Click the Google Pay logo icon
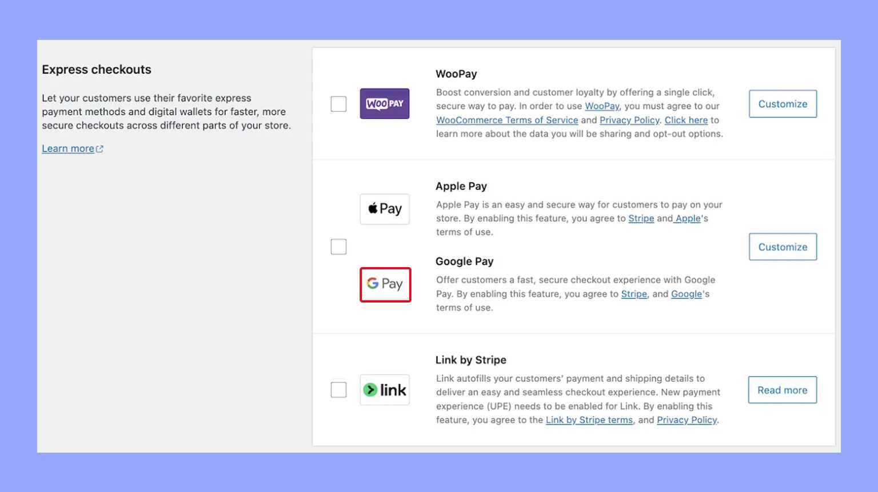 (x=384, y=284)
